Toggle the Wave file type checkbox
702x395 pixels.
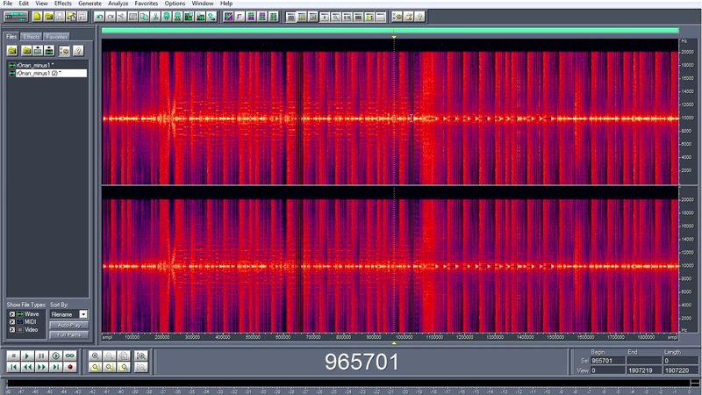click(x=11, y=313)
